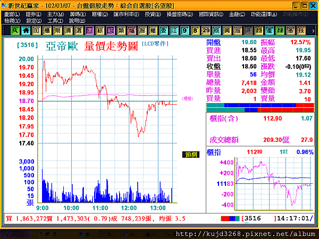Image resolution: width=319 pixels, height=239 pixels.
Task: Open the 國際資訊(I) menu
Action: pyautogui.click(x=211, y=14)
